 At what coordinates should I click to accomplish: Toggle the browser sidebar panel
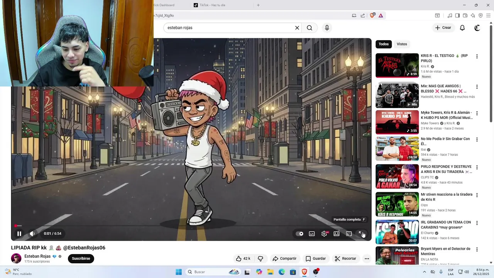tap(457, 15)
